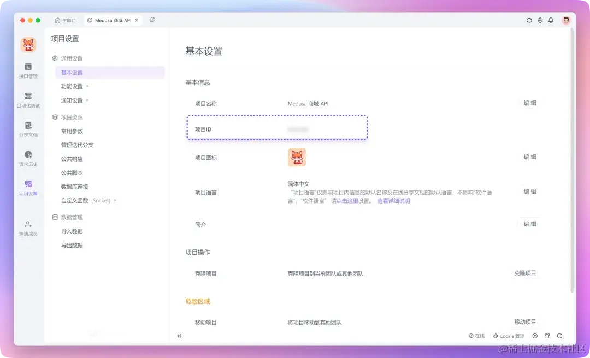
Task: Open the settings gear in the top toolbar
Action: 540,20
